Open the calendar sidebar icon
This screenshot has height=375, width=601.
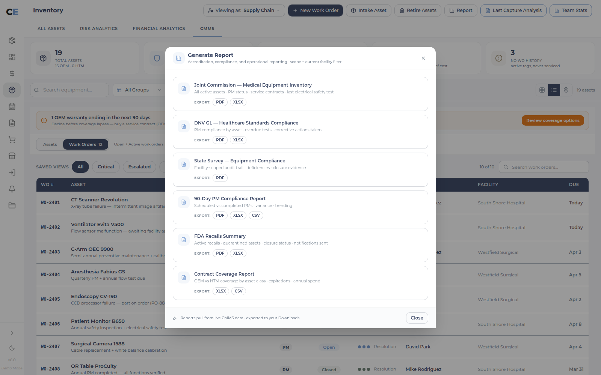12,106
